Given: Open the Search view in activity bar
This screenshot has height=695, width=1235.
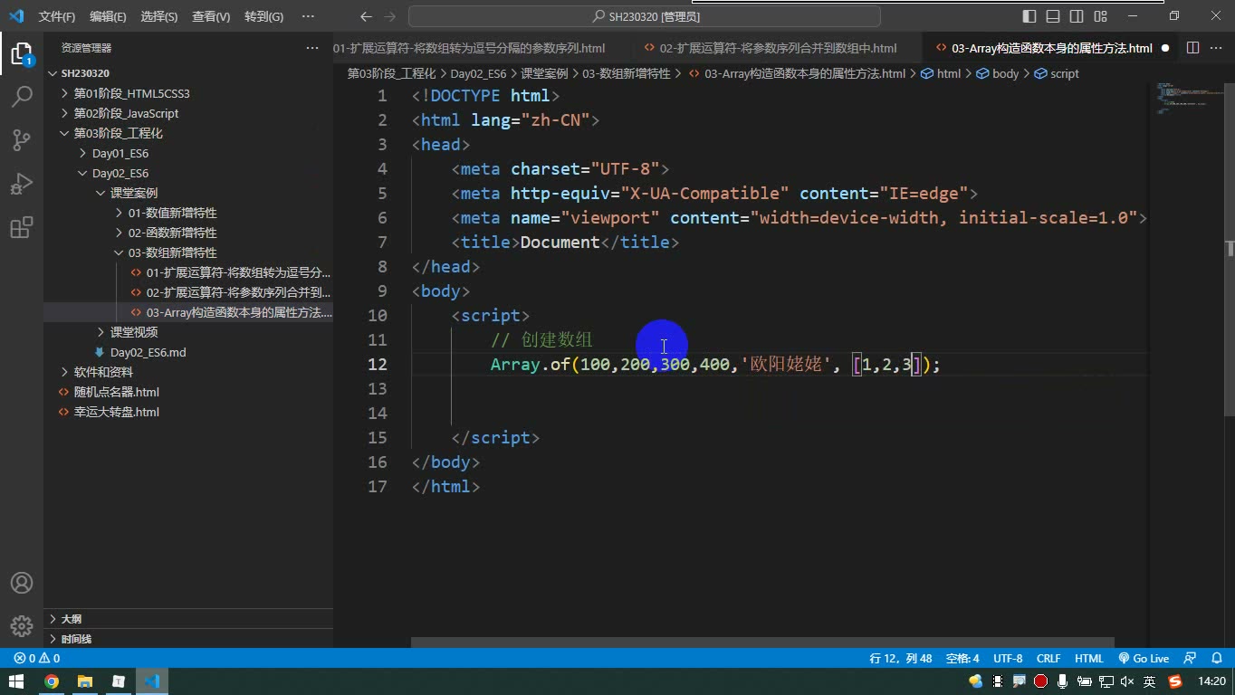Looking at the screenshot, I should (x=21, y=97).
